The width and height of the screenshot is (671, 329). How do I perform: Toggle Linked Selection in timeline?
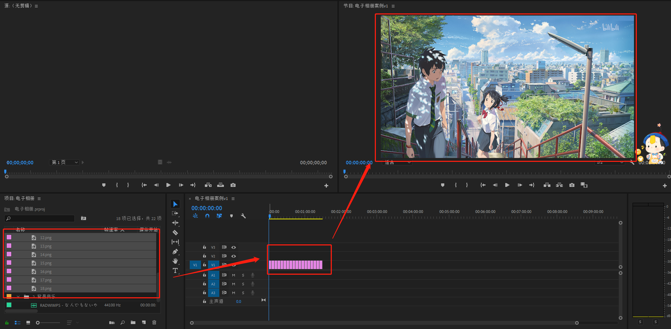click(x=219, y=216)
